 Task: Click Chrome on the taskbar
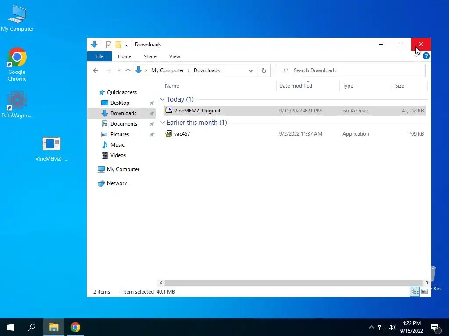tap(75, 327)
